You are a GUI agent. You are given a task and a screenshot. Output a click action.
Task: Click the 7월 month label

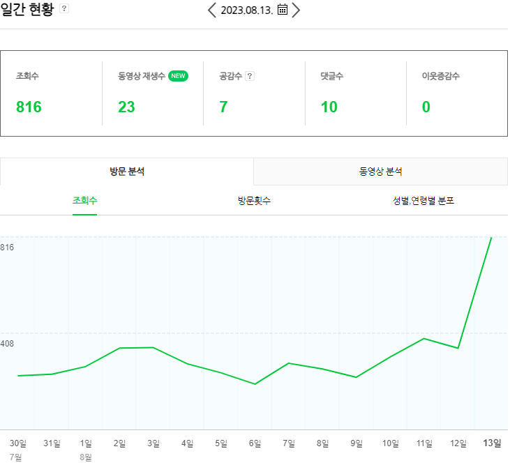tap(15, 457)
